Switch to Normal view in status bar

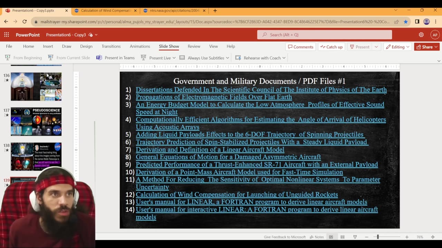point(331,237)
